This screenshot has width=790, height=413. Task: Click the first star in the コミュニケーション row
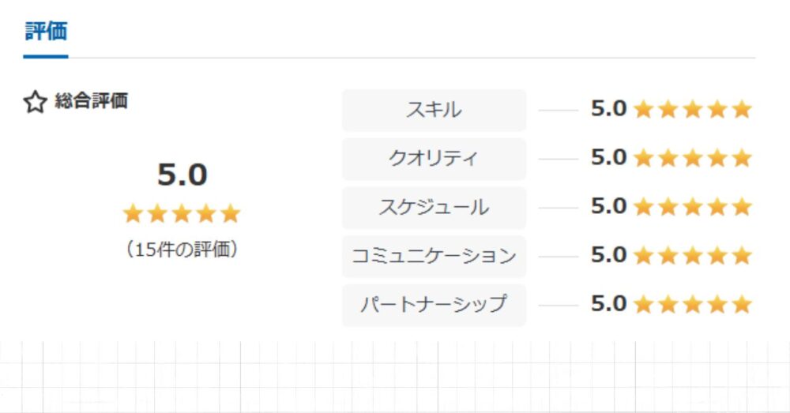click(x=643, y=256)
